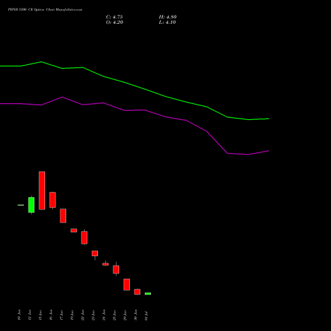This screenshot has width=331, height=331.
Task: Click the purple moving average line
Action: point(144,110)
